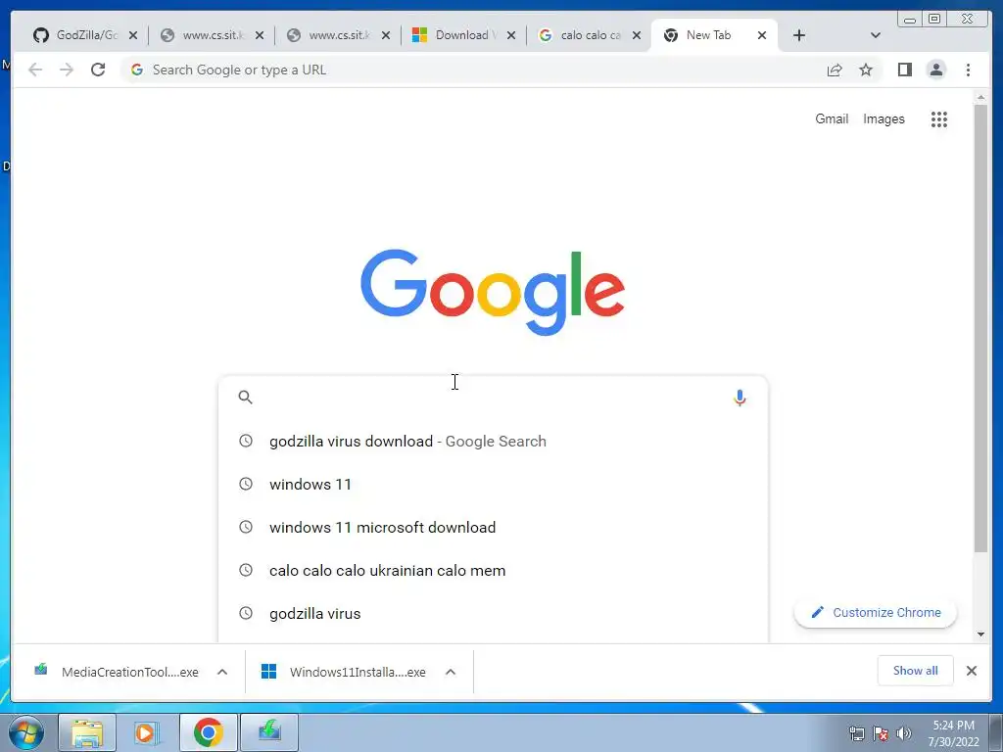
Task: Expand the tab search dropdown chevron
Action: pos(876,36)
